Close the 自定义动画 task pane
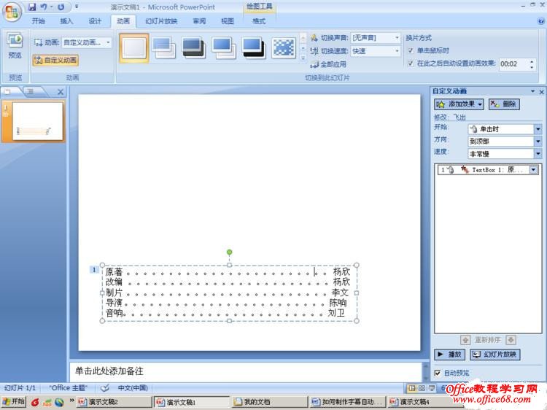Image resolution: width=547 pixels, height=410 pixels. click(541, 92)
